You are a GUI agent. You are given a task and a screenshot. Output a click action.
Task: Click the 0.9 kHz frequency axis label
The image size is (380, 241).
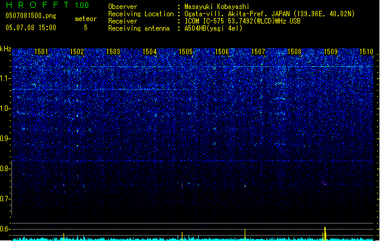click(x=5, y=139)
